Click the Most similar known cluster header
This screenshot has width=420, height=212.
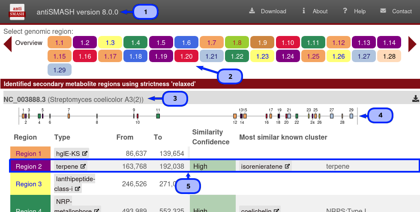pyautogui.click(x=283, y=137)
